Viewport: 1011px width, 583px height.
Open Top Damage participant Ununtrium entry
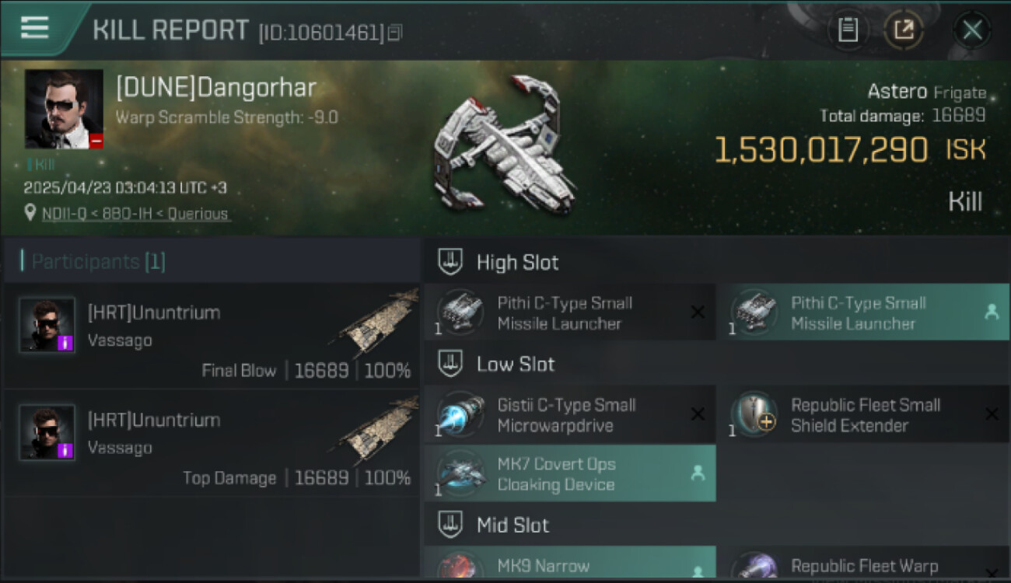tap(212, 444)
